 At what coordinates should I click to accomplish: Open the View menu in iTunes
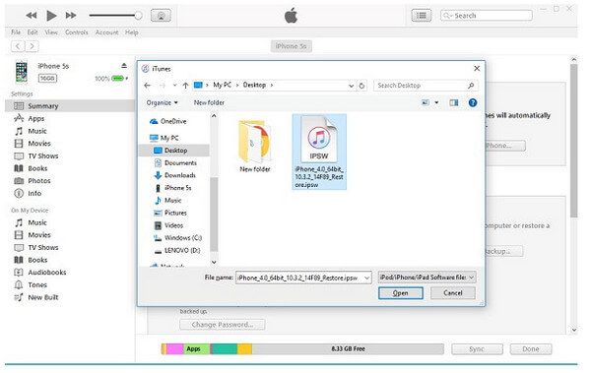pos(51,32)
